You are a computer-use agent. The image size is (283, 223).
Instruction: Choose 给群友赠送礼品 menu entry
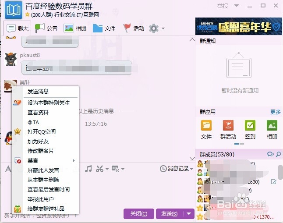click(46, 209)
